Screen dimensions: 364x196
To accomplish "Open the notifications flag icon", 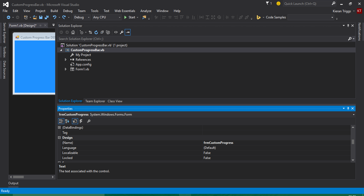I will pyautogui.click(x=268, y=3).
